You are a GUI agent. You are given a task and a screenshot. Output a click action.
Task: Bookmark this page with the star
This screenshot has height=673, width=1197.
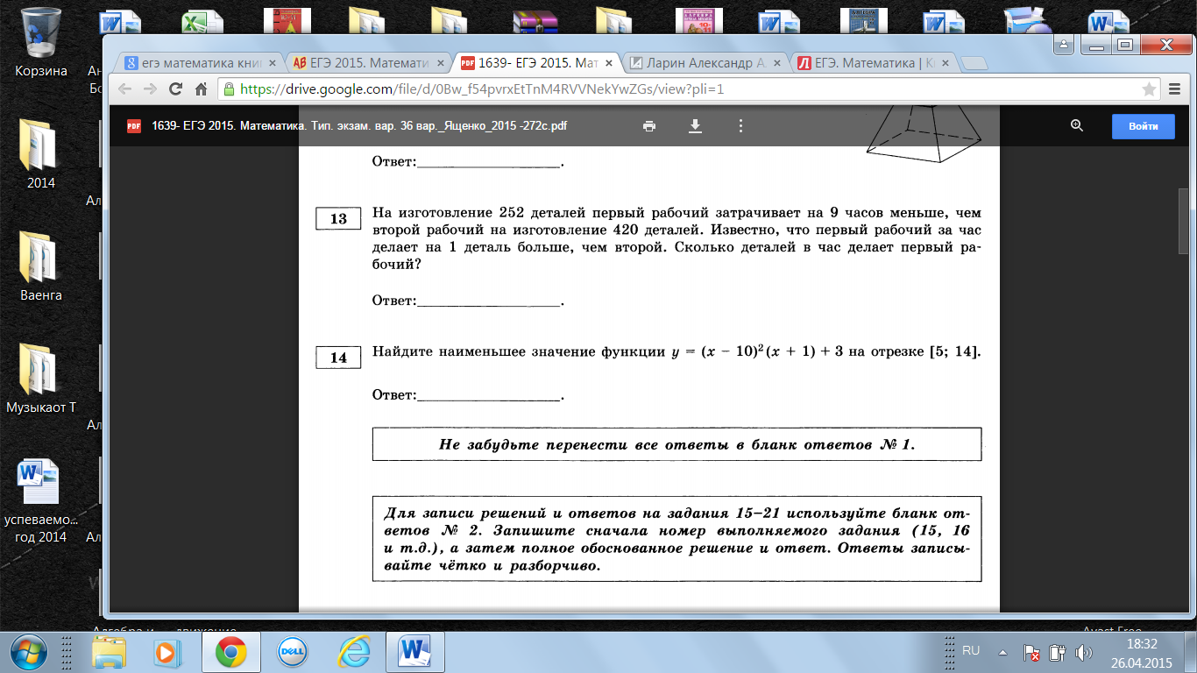click(1149, 89)
